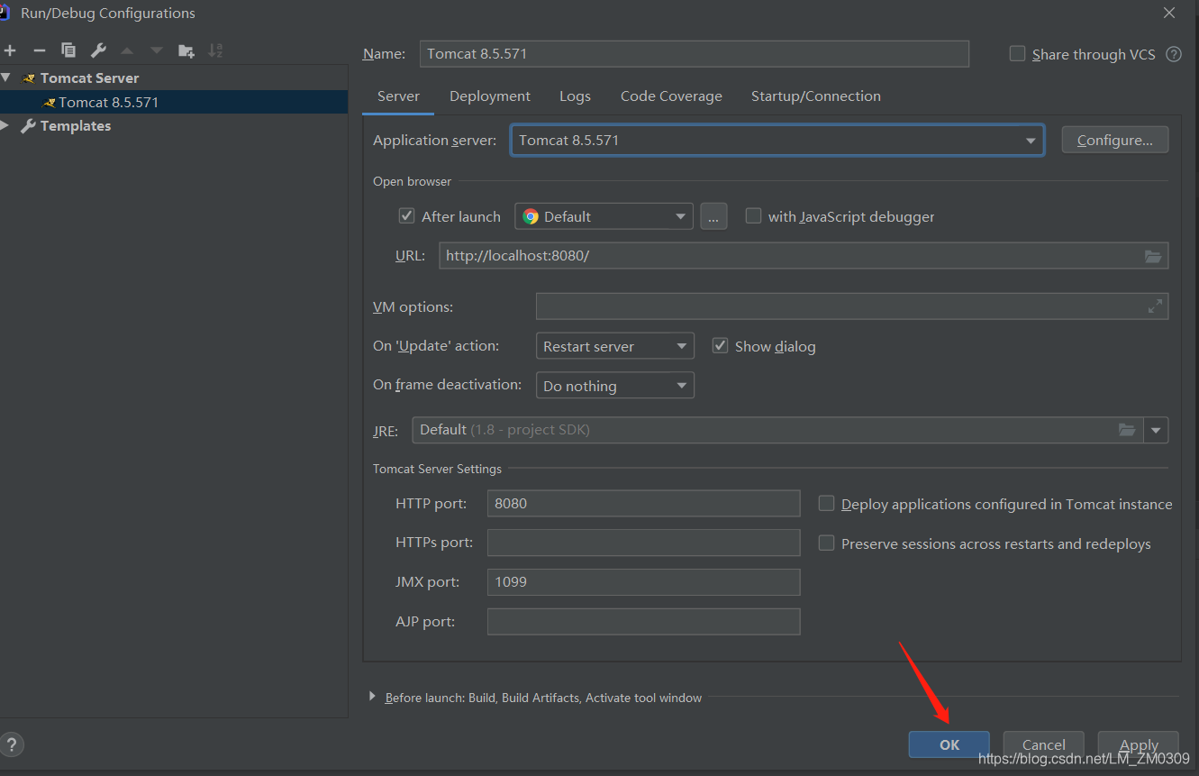Add a new configuration with plus icon
This screenshot has width=1199, height=776.
11,50
